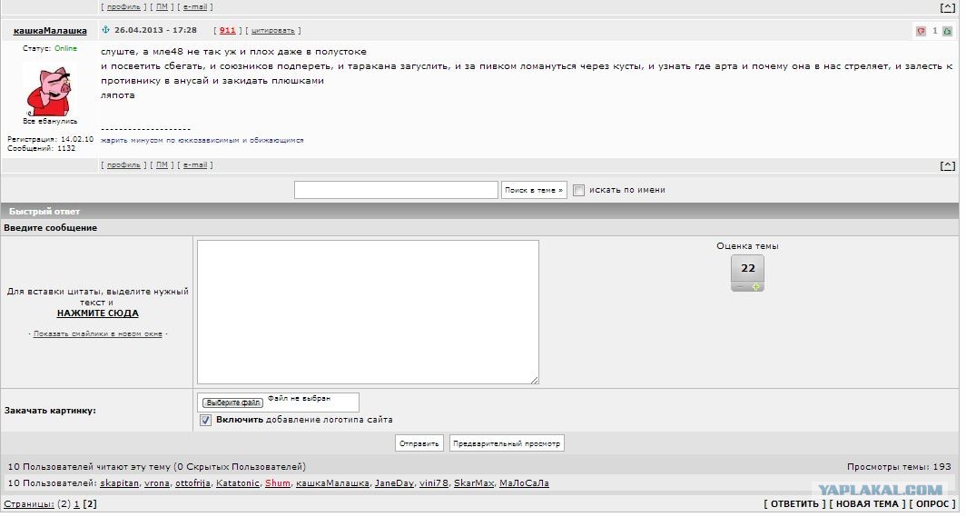966x517 pixels.
Task: Click 'НАЖМИТЕ СЮДА' to insert a quote
Action: click(x=99, y=315)
